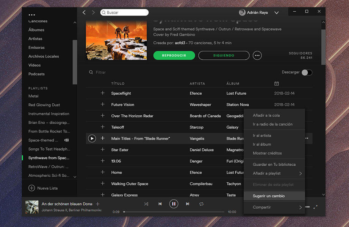Select Mostrar créditos in the context menu
349x227 pixels.
pos(266,153)
